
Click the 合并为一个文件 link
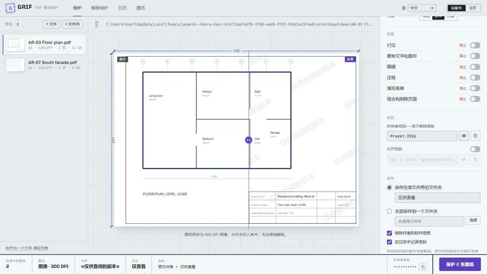coord(19,248)
